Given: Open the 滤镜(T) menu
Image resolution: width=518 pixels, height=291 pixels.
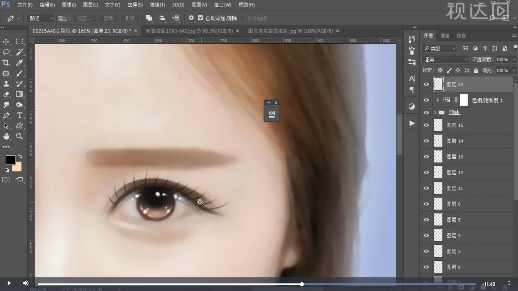Looking at the screenshot, I should (157, 5).
